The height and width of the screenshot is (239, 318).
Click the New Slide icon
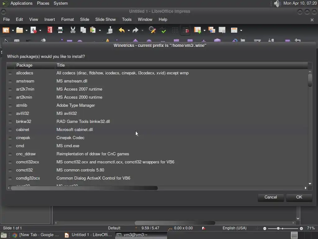tap(197, 30)
